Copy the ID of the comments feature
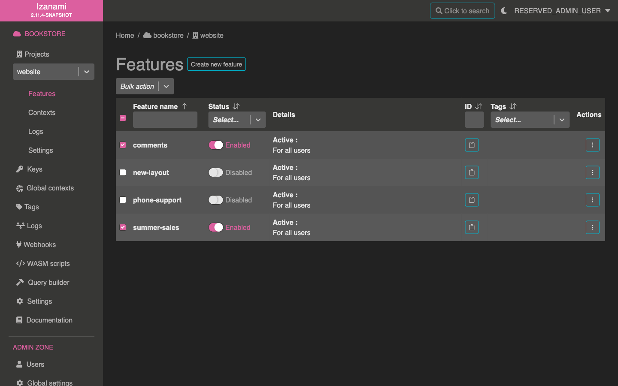The image size is (618, 386). (x=472, y=145)
